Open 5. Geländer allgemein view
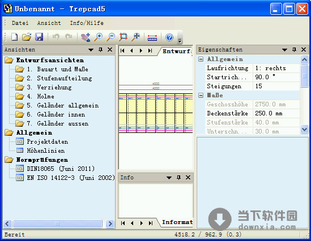The height and width of the screenshot is (241, 311). tap(63, 106)
